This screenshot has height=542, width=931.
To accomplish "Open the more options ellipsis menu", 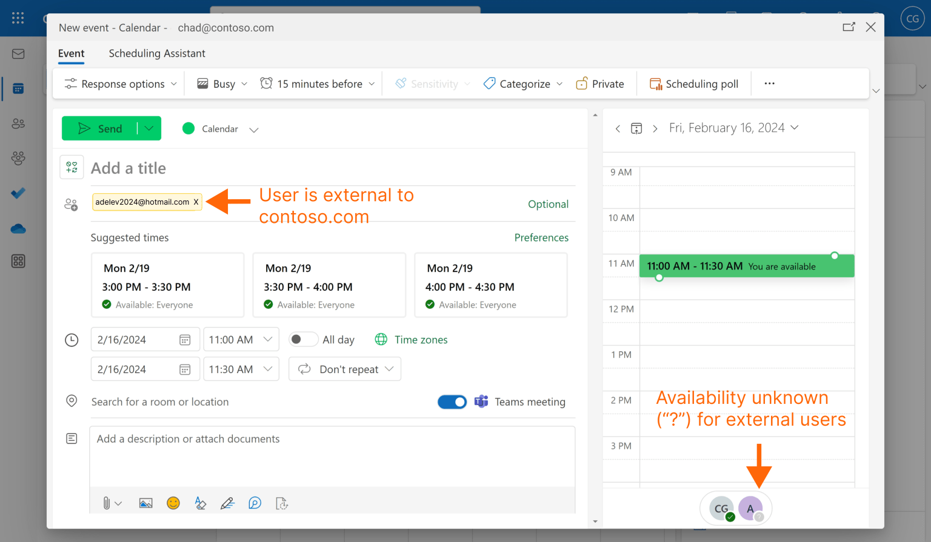I will tap(769, 84).
